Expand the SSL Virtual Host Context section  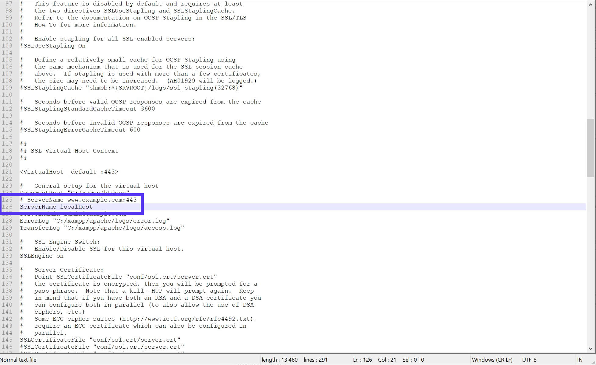(70, 151)
